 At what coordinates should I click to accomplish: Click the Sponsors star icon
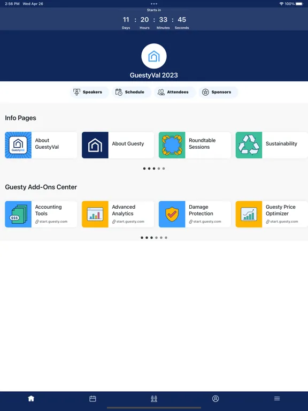click(205, 92)
